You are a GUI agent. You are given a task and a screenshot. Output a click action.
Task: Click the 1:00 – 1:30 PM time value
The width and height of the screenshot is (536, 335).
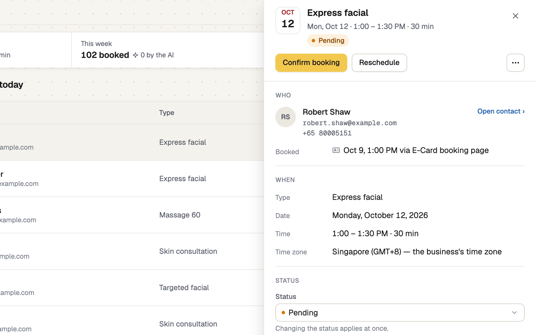375,234
